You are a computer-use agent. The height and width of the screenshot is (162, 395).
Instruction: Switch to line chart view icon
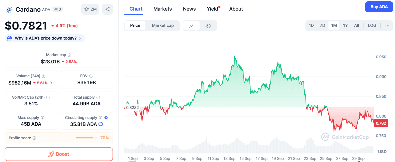click(191, 26)
